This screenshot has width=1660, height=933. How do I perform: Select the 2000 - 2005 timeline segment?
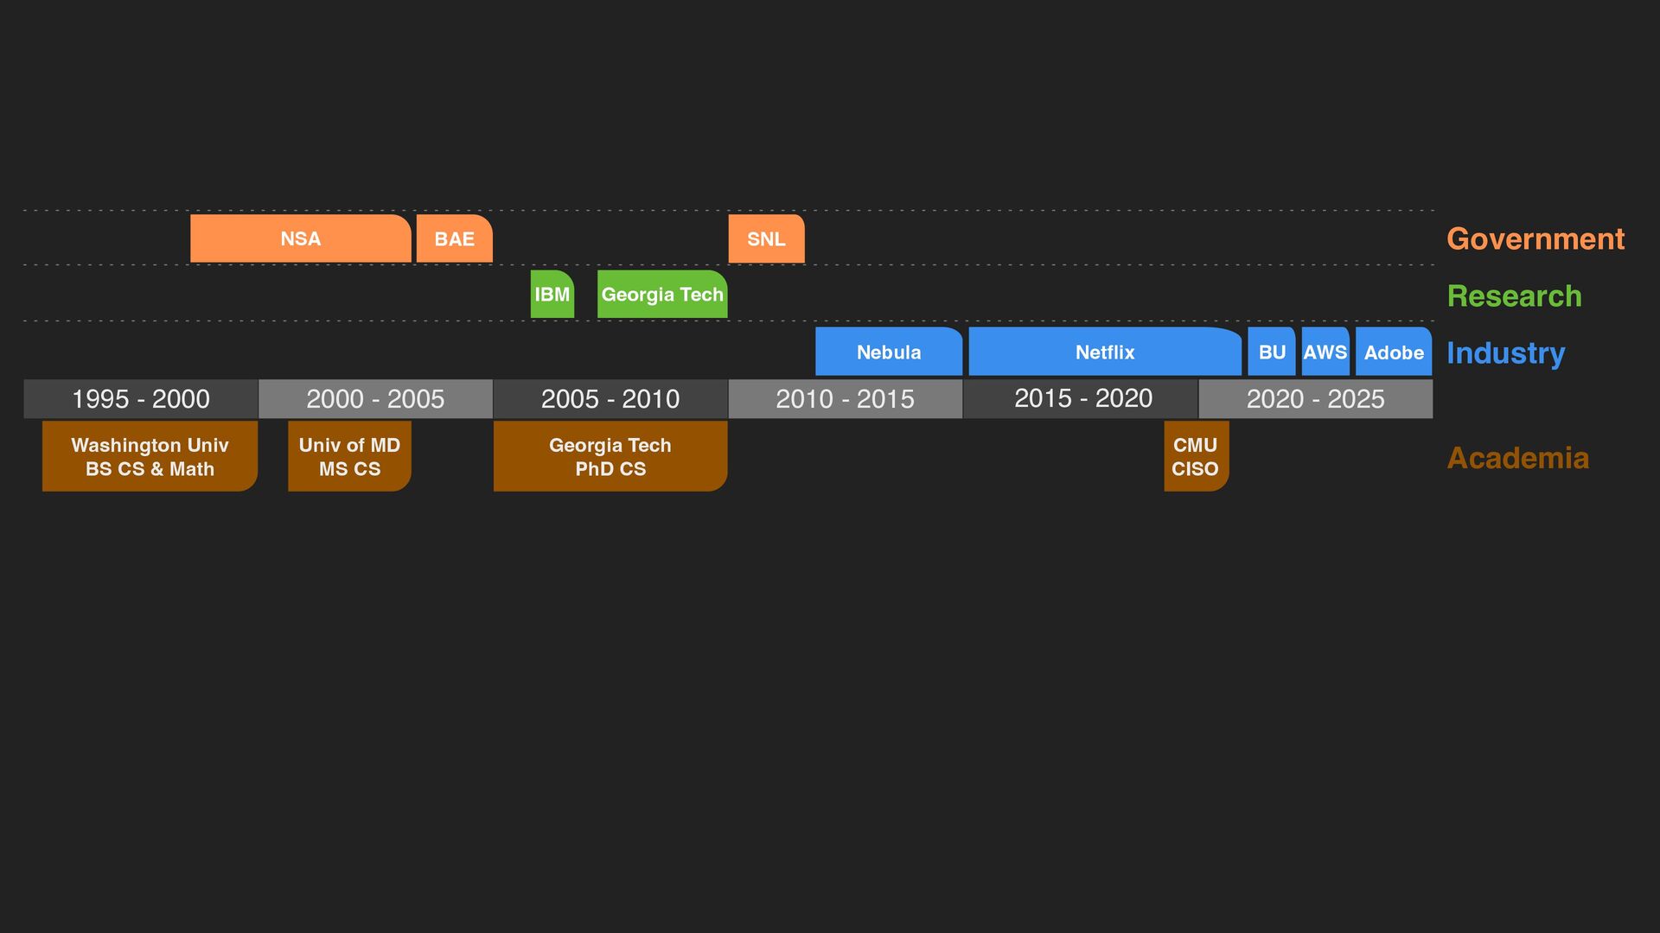point(375,399)
